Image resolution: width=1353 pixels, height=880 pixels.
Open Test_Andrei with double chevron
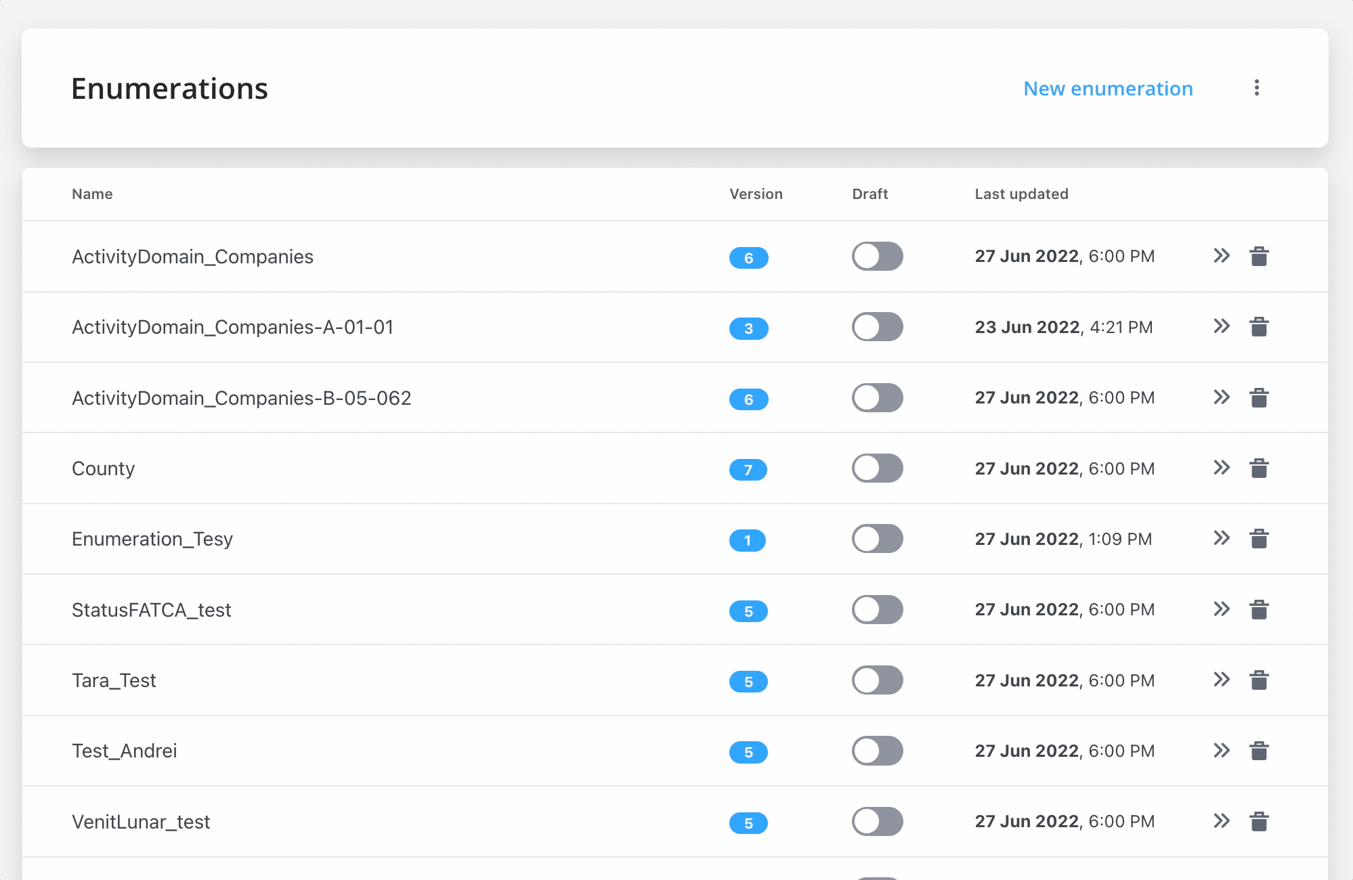click(1222, 750)
